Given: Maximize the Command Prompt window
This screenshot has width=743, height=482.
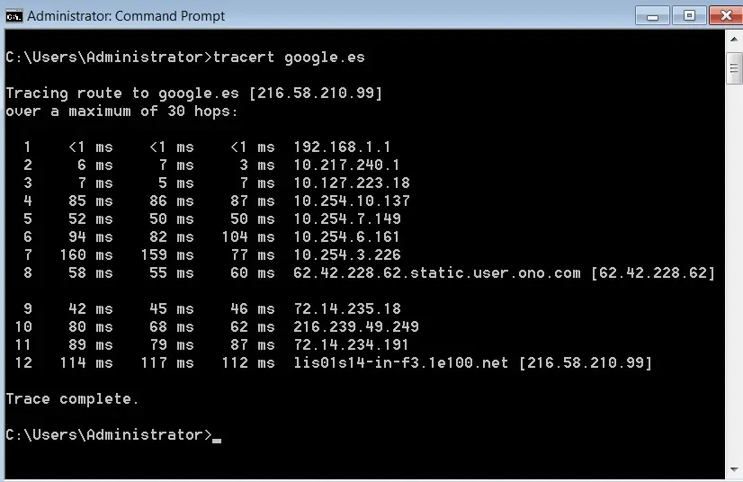Looking at the screenshot, I should click(x=689, y=15).
